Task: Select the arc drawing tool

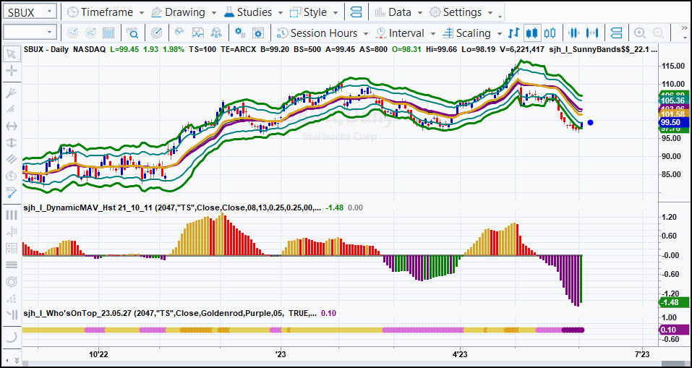Action: pos(12,337)
